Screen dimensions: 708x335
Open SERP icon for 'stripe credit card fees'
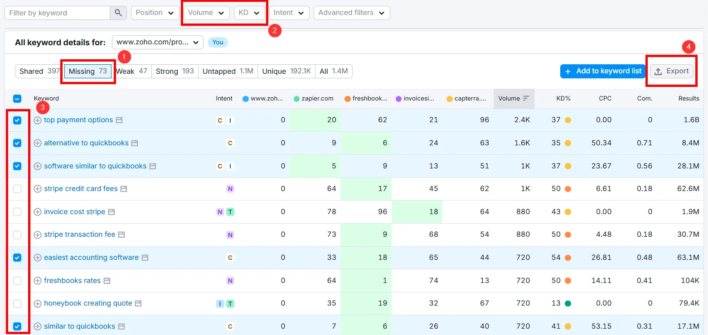pos(124,189)
